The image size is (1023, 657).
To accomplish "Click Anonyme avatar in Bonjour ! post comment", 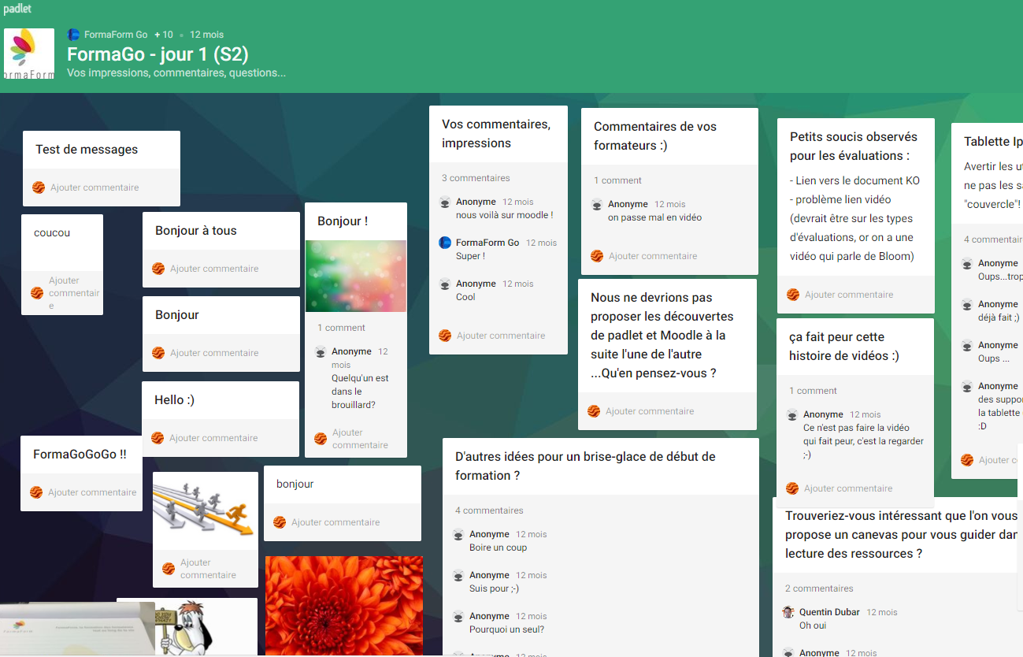I will click(321, 352).
